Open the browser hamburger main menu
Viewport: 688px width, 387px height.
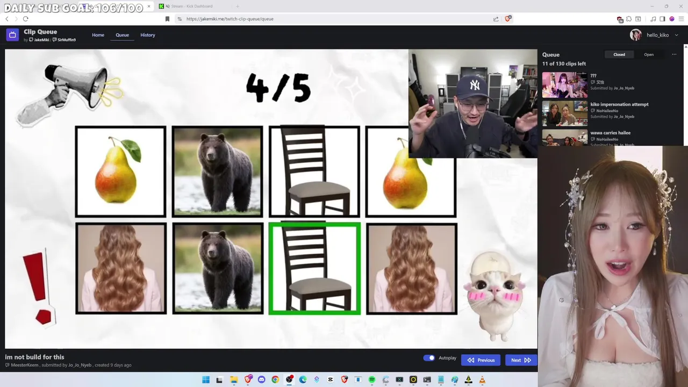680,19
